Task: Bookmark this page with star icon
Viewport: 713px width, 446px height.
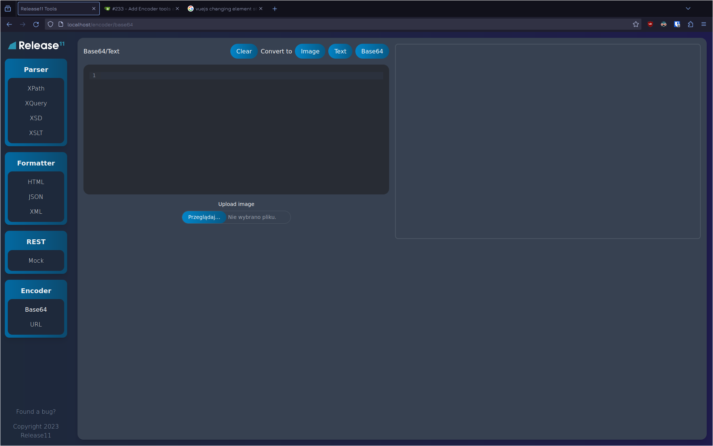Action: 636,24
